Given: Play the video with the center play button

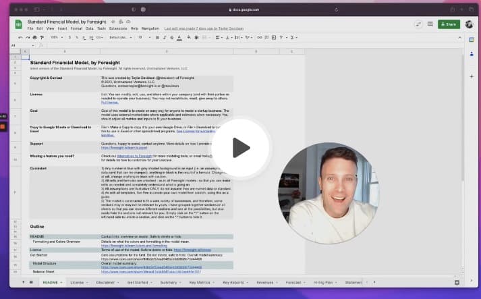Looking at the screenshot, I should pyautogui.click(x=240, y=148).
